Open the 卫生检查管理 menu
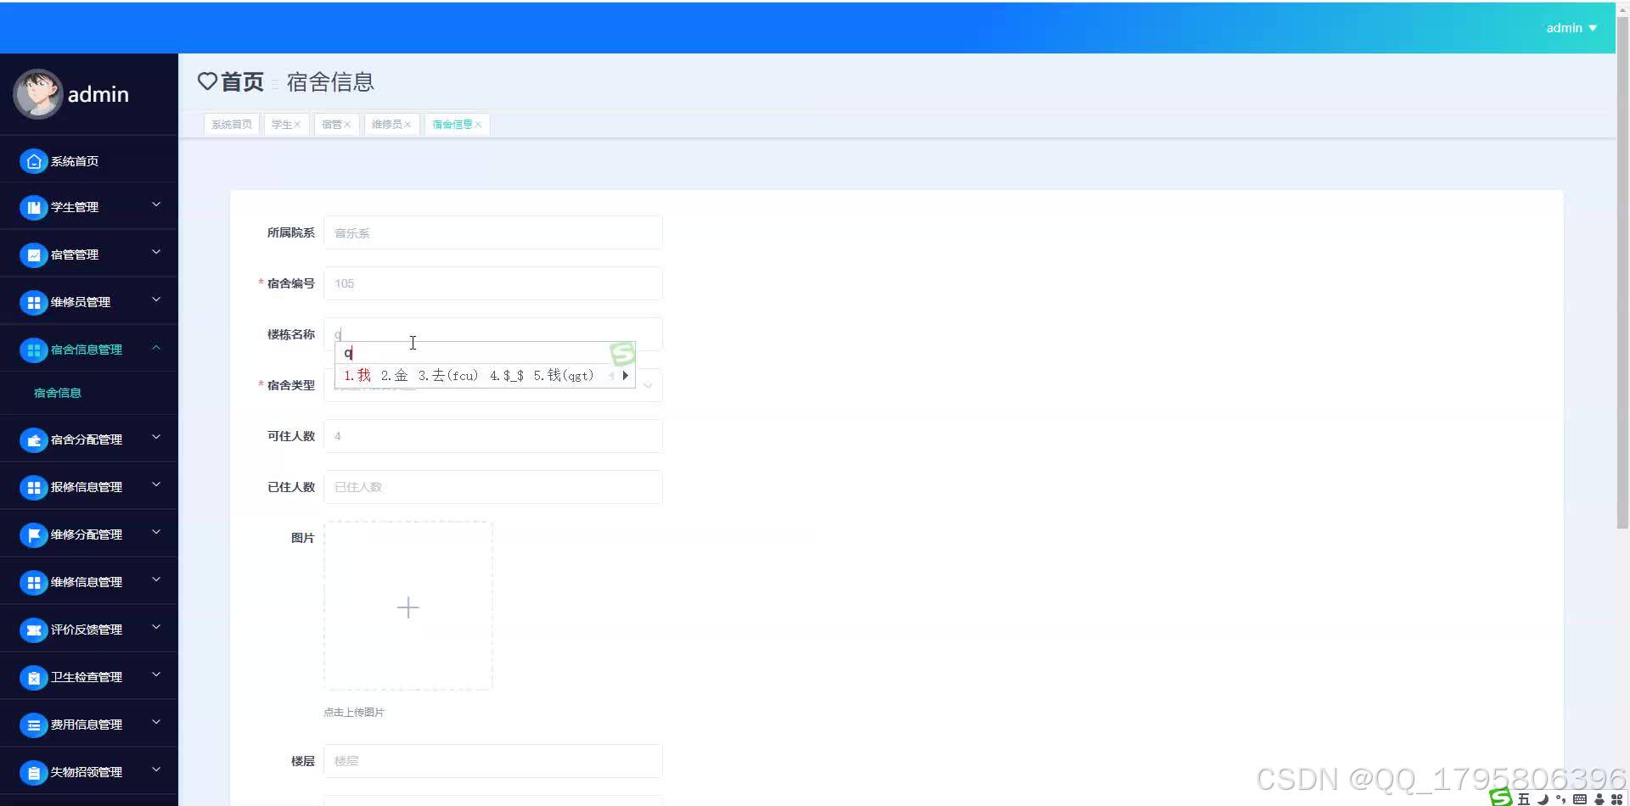Screen dimensions: 1630x806 [89, 677]
